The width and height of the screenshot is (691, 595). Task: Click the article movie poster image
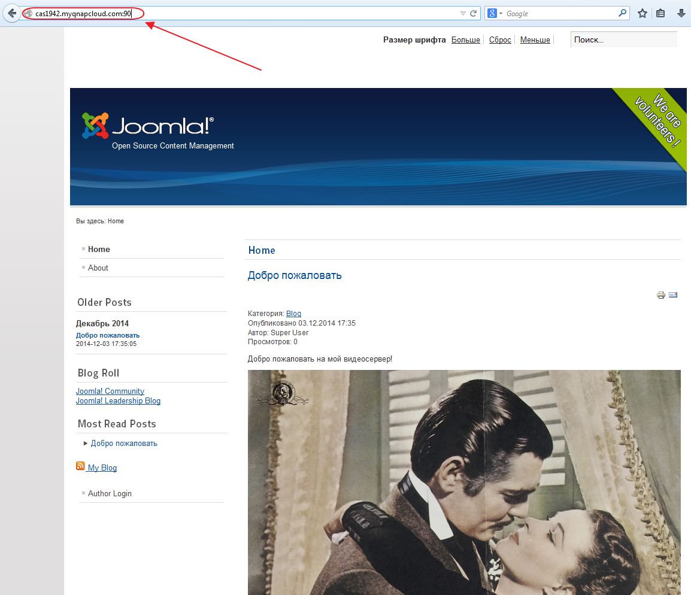[464, 482]
